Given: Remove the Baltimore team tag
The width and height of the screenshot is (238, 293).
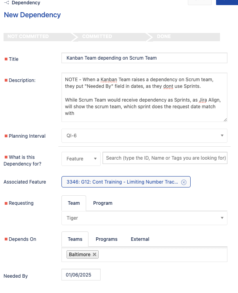Looking at the screenshot, I should point(95,254).
